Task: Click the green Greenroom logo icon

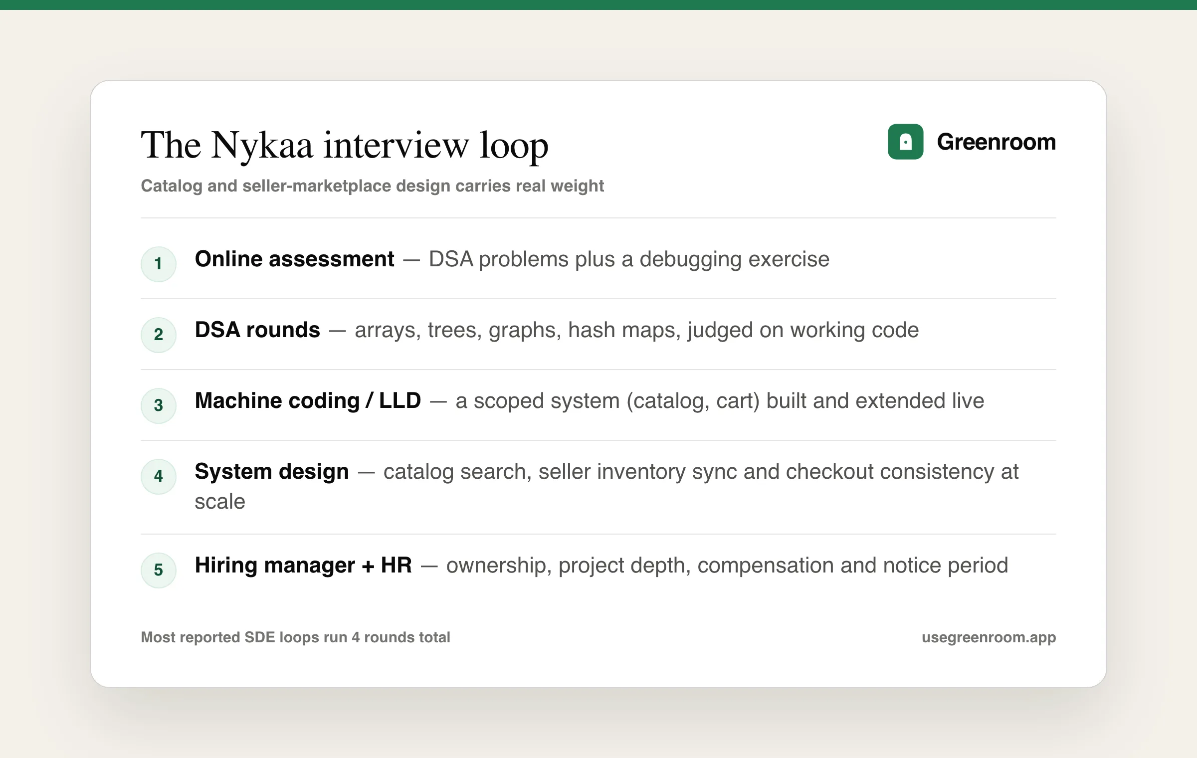Action: pyautogui.click(x=905, y=142)
